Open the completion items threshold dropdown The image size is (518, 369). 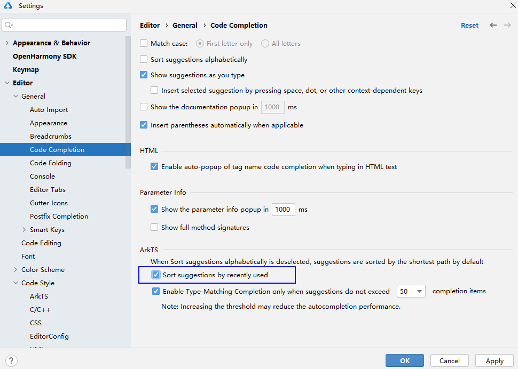(411, 292)
